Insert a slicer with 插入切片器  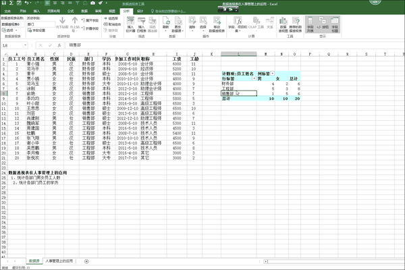click(x=130, y=24)
